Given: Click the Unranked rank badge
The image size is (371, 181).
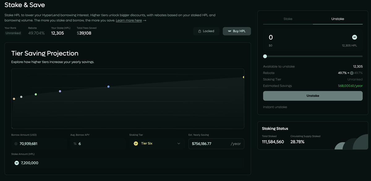Looking at the screenshot, I should point(13,33).
